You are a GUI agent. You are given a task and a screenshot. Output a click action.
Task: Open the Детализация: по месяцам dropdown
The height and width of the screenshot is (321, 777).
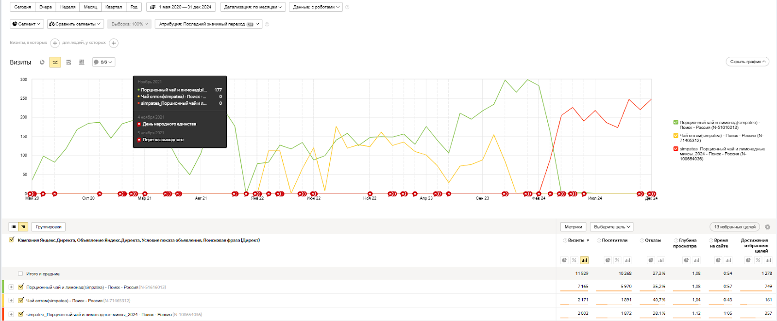(253, 7)
